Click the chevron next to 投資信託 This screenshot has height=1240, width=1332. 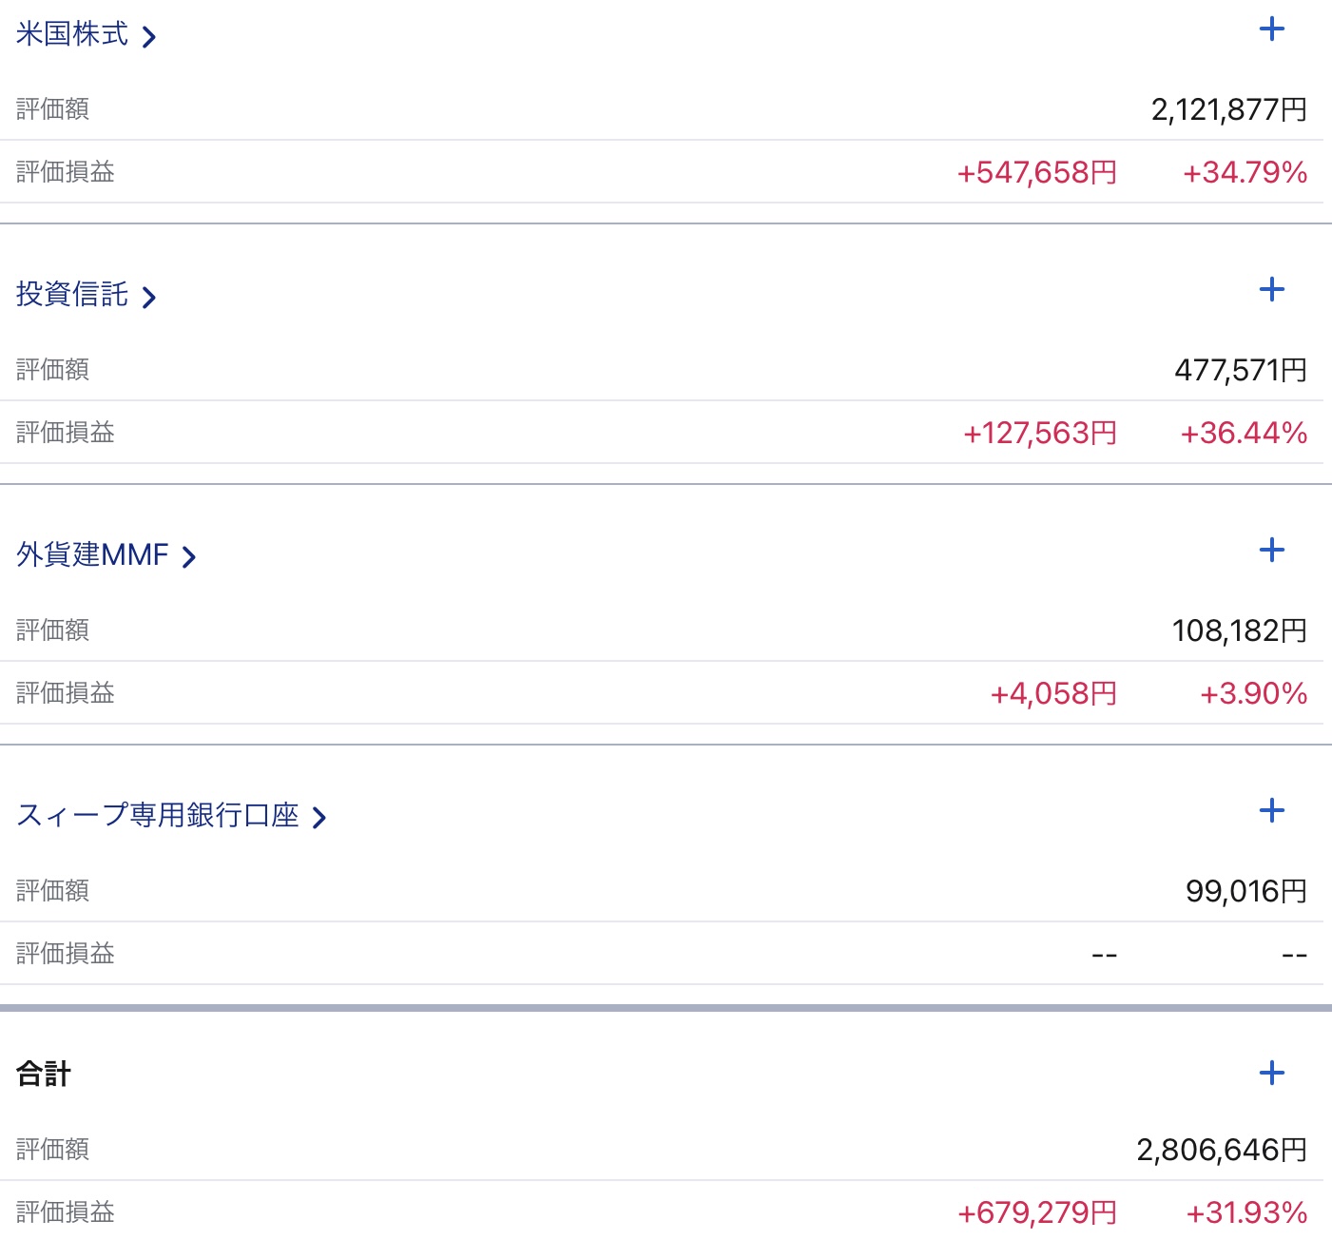pos(148,298)
